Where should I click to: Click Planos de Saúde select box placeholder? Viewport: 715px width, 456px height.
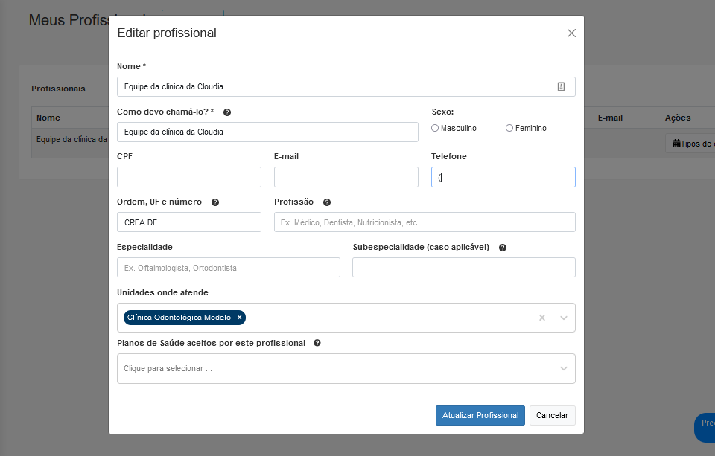pyautogui.click(x=168, y=368)
